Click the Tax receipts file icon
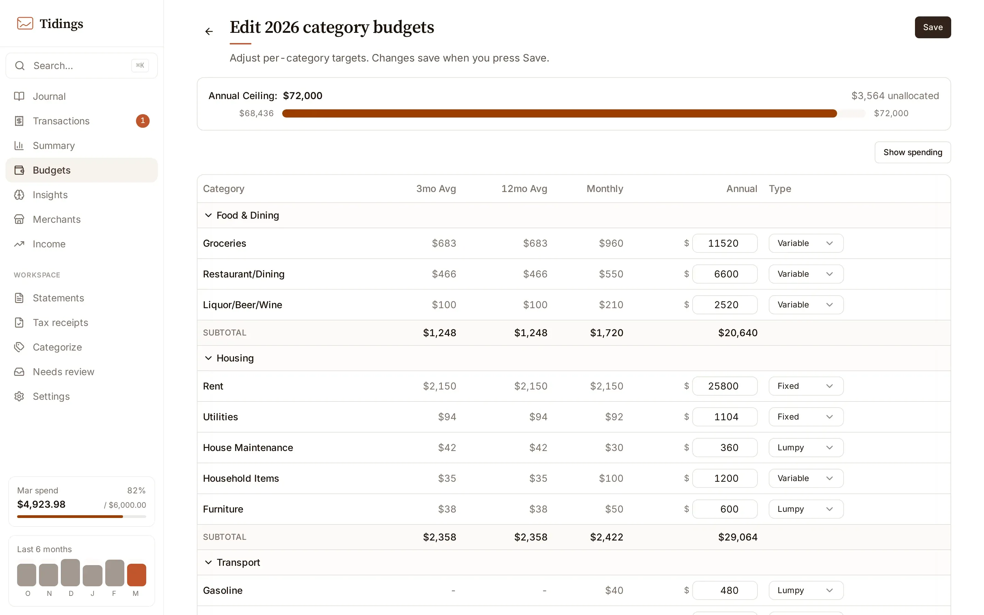 click(x=19, y=323)
